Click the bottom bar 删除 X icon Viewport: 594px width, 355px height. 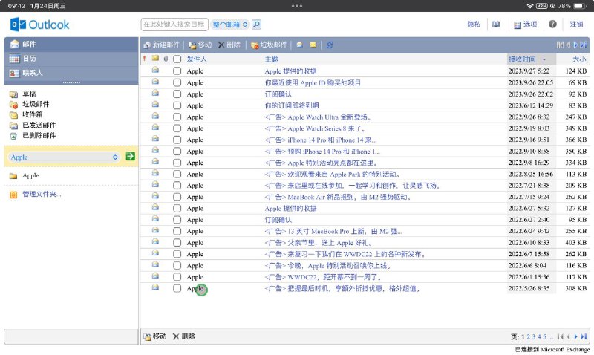coord(176,336)
